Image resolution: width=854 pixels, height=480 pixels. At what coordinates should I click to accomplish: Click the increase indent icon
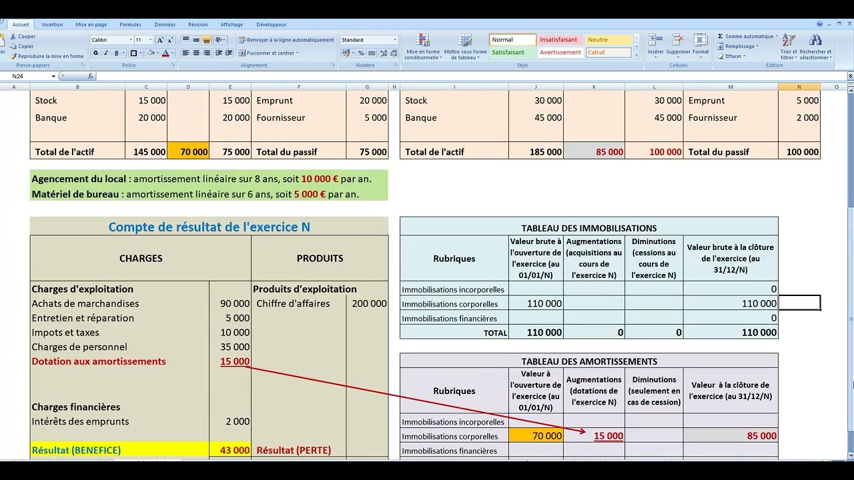click(230, 53)
